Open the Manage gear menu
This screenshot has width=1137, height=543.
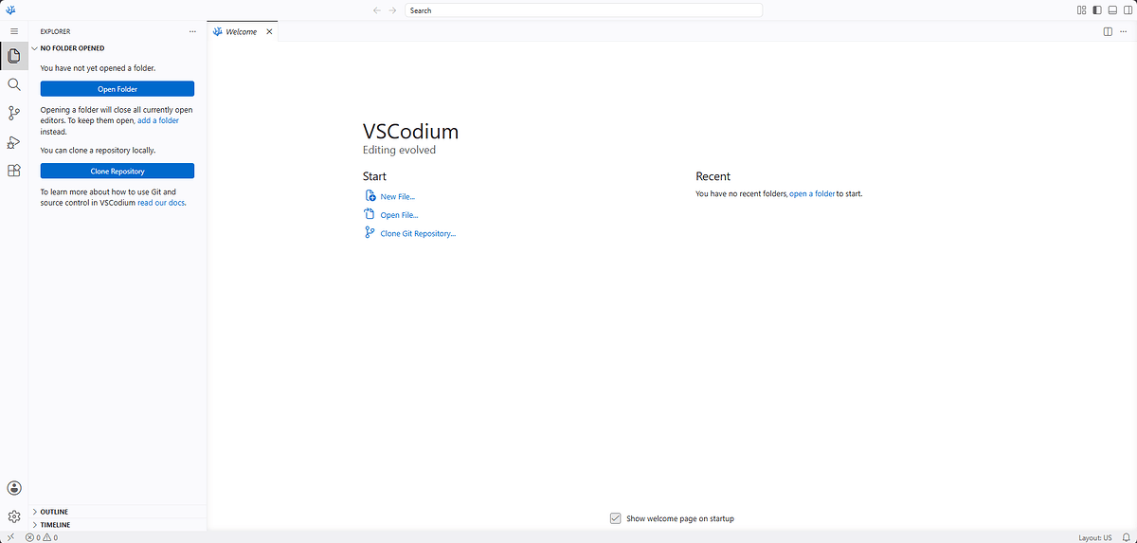(x=14, y=516)
